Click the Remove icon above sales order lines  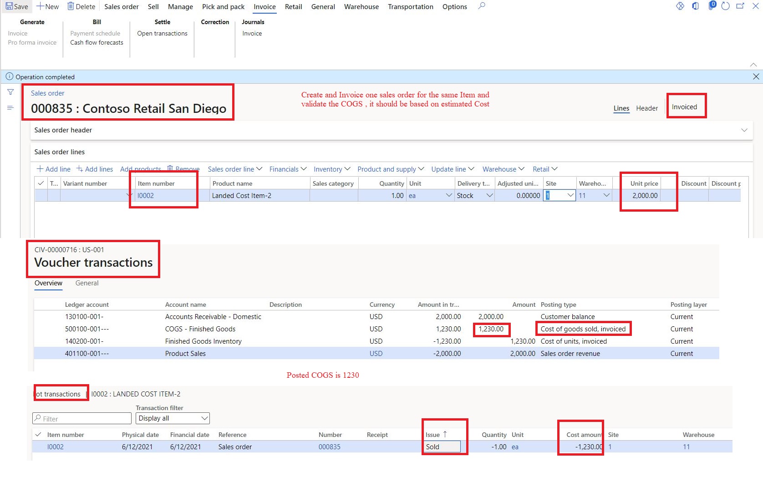click(x=170, y=168)
